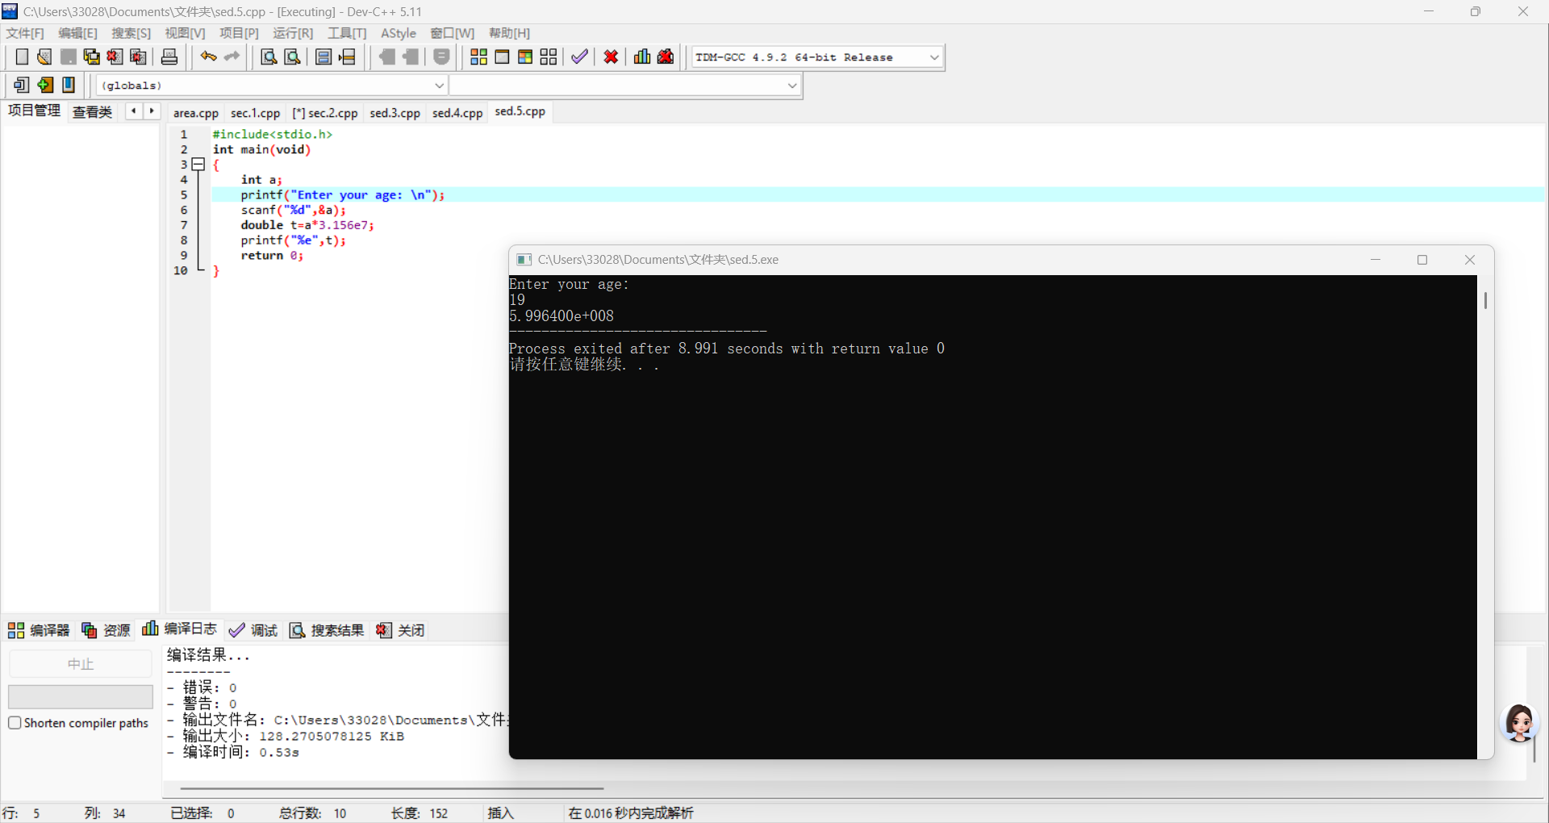Maximize the sed.5.exe console window

pyautogui.click(x=1422, y=260)
